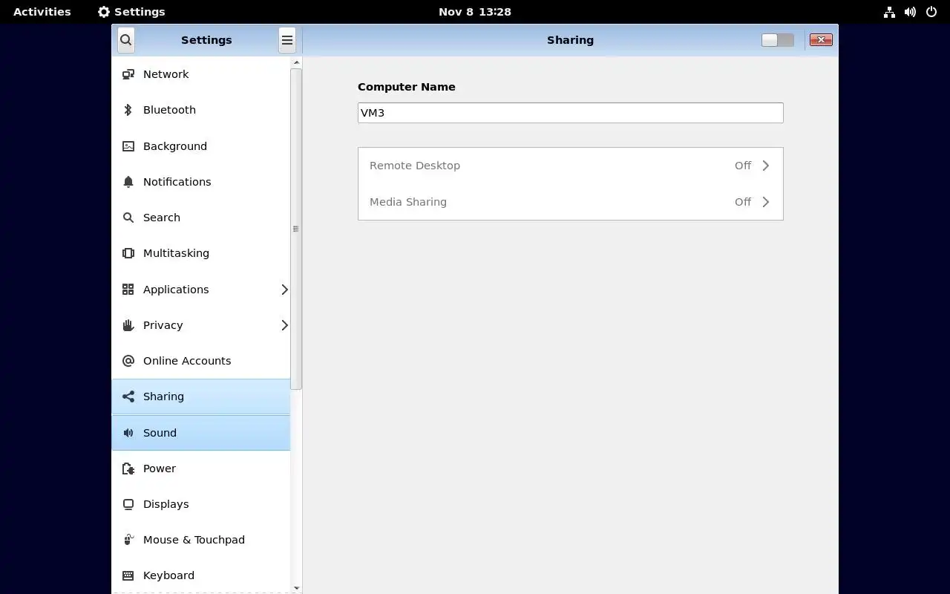Image resolution: width=950 pixels, height=594 pixels.
Task: Select Notifications in the settings list
Action: point(201,182)
